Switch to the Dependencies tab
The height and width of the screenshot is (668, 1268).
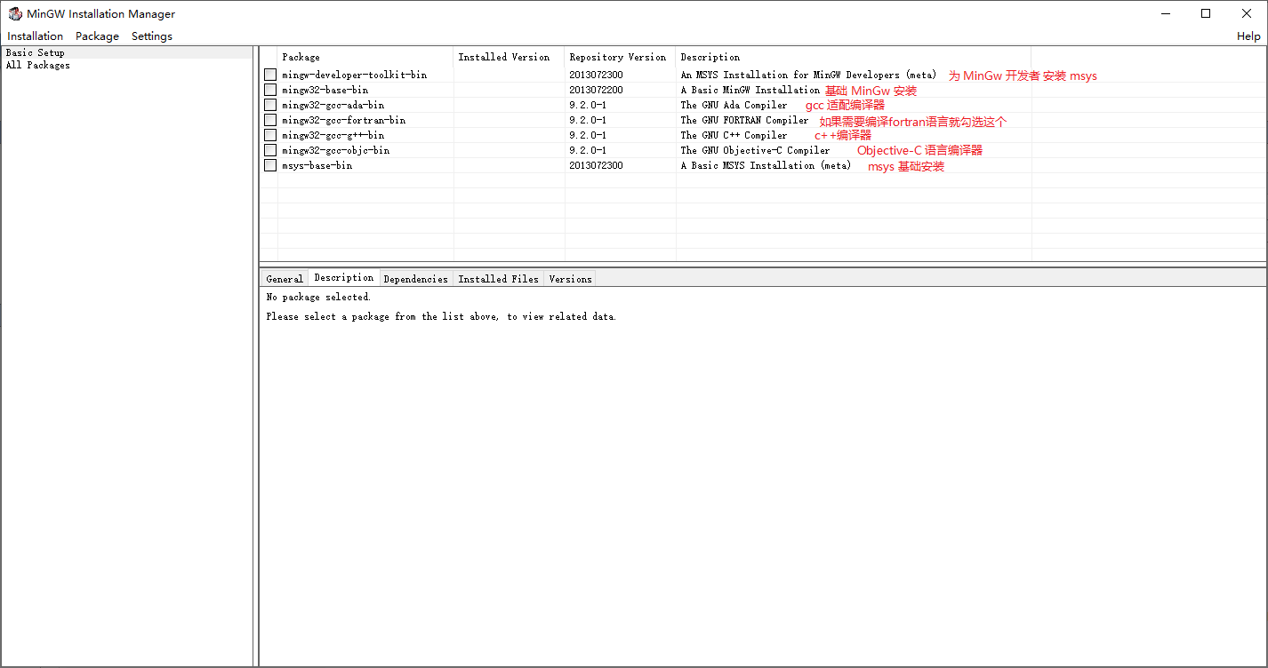pyautogui.click(x=416, y=279)
